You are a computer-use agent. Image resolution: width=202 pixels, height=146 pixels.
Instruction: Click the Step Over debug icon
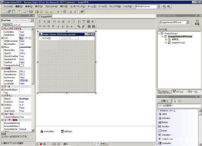tap(75, 12)
